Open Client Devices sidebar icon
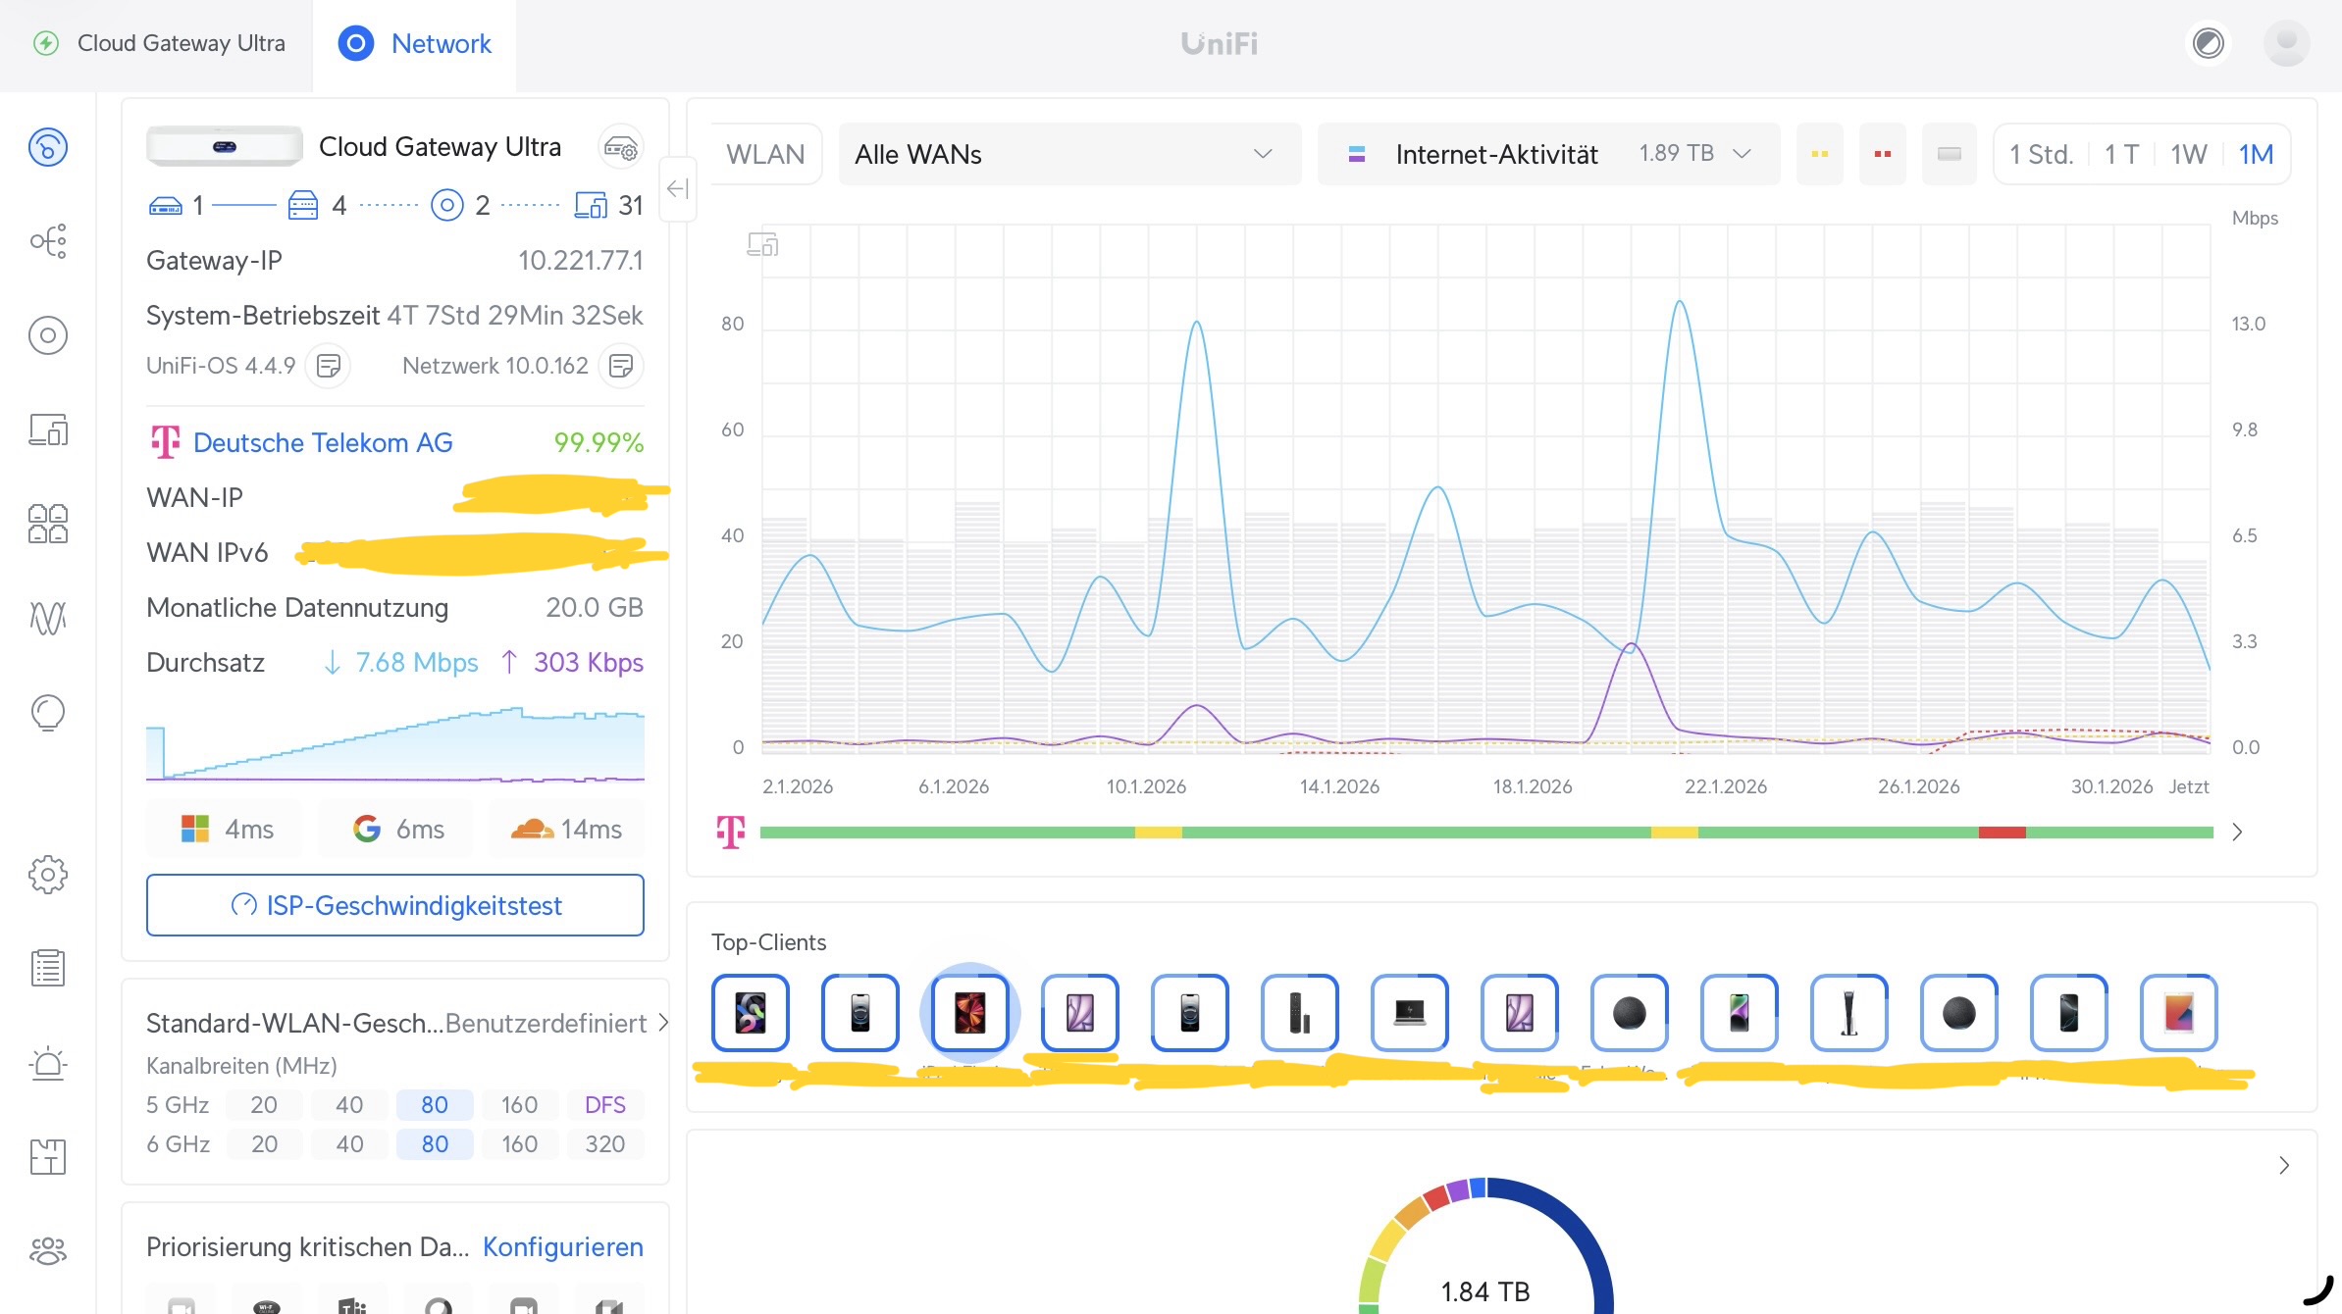The height and width of the screenshot is (1314, 2342). click(x=48, y=430)
